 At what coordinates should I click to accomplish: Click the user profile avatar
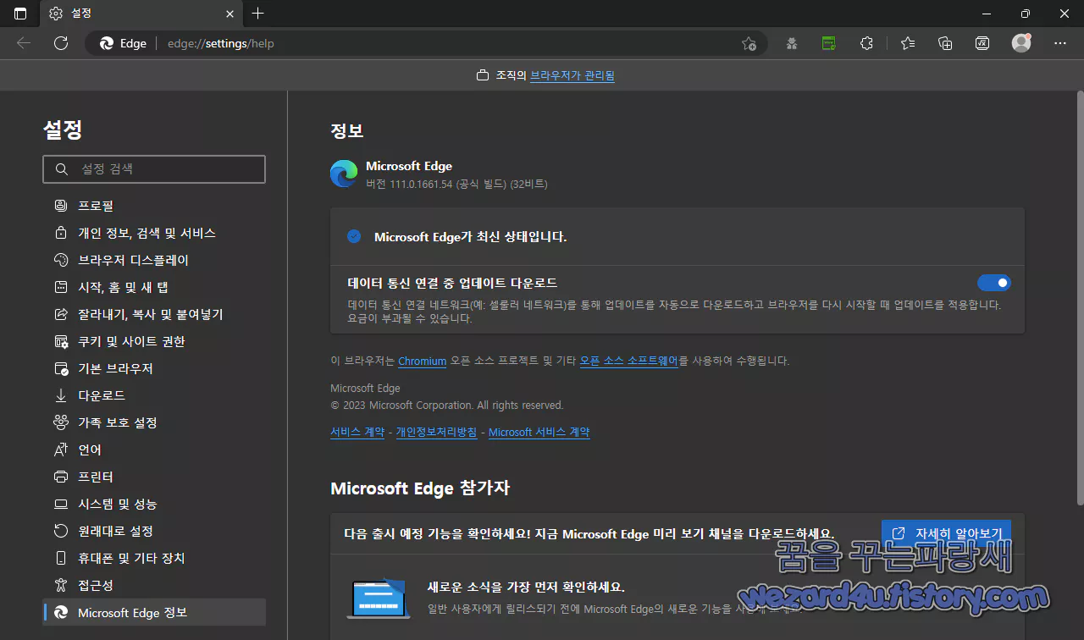(x=1021, y=43)
